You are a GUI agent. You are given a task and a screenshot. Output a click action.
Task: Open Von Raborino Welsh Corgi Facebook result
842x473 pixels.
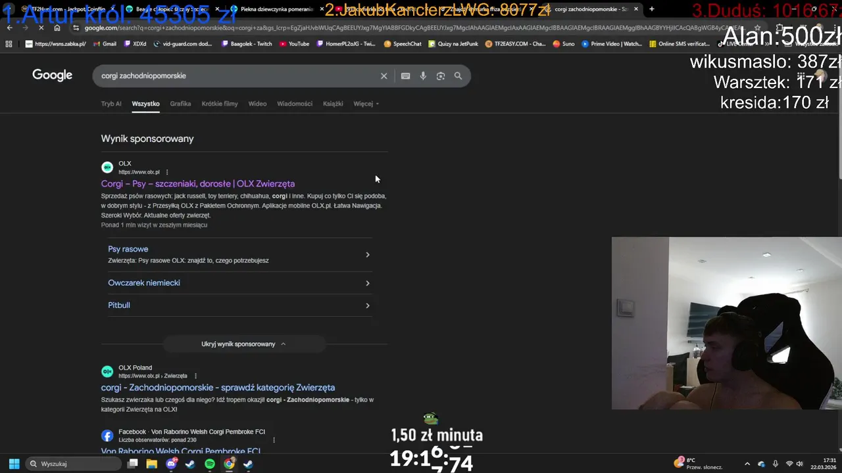coord(181,451)
